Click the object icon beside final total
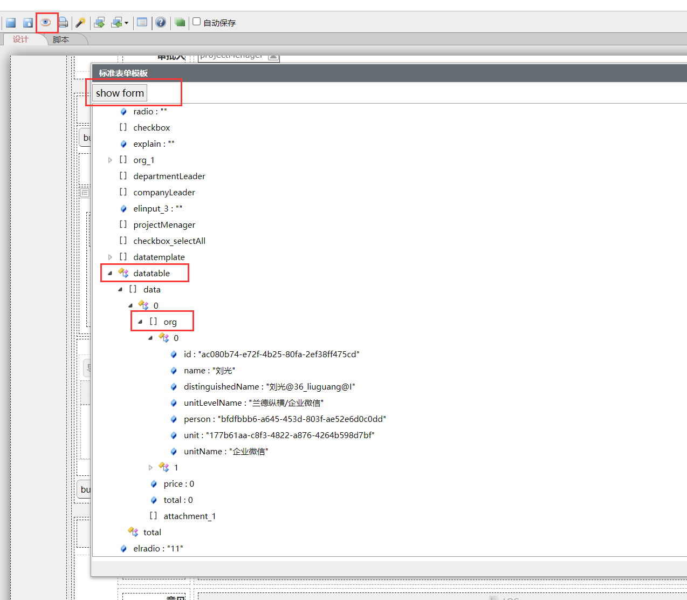The height and width of the screenshot is (600, 687). click(x=133, y=532)
